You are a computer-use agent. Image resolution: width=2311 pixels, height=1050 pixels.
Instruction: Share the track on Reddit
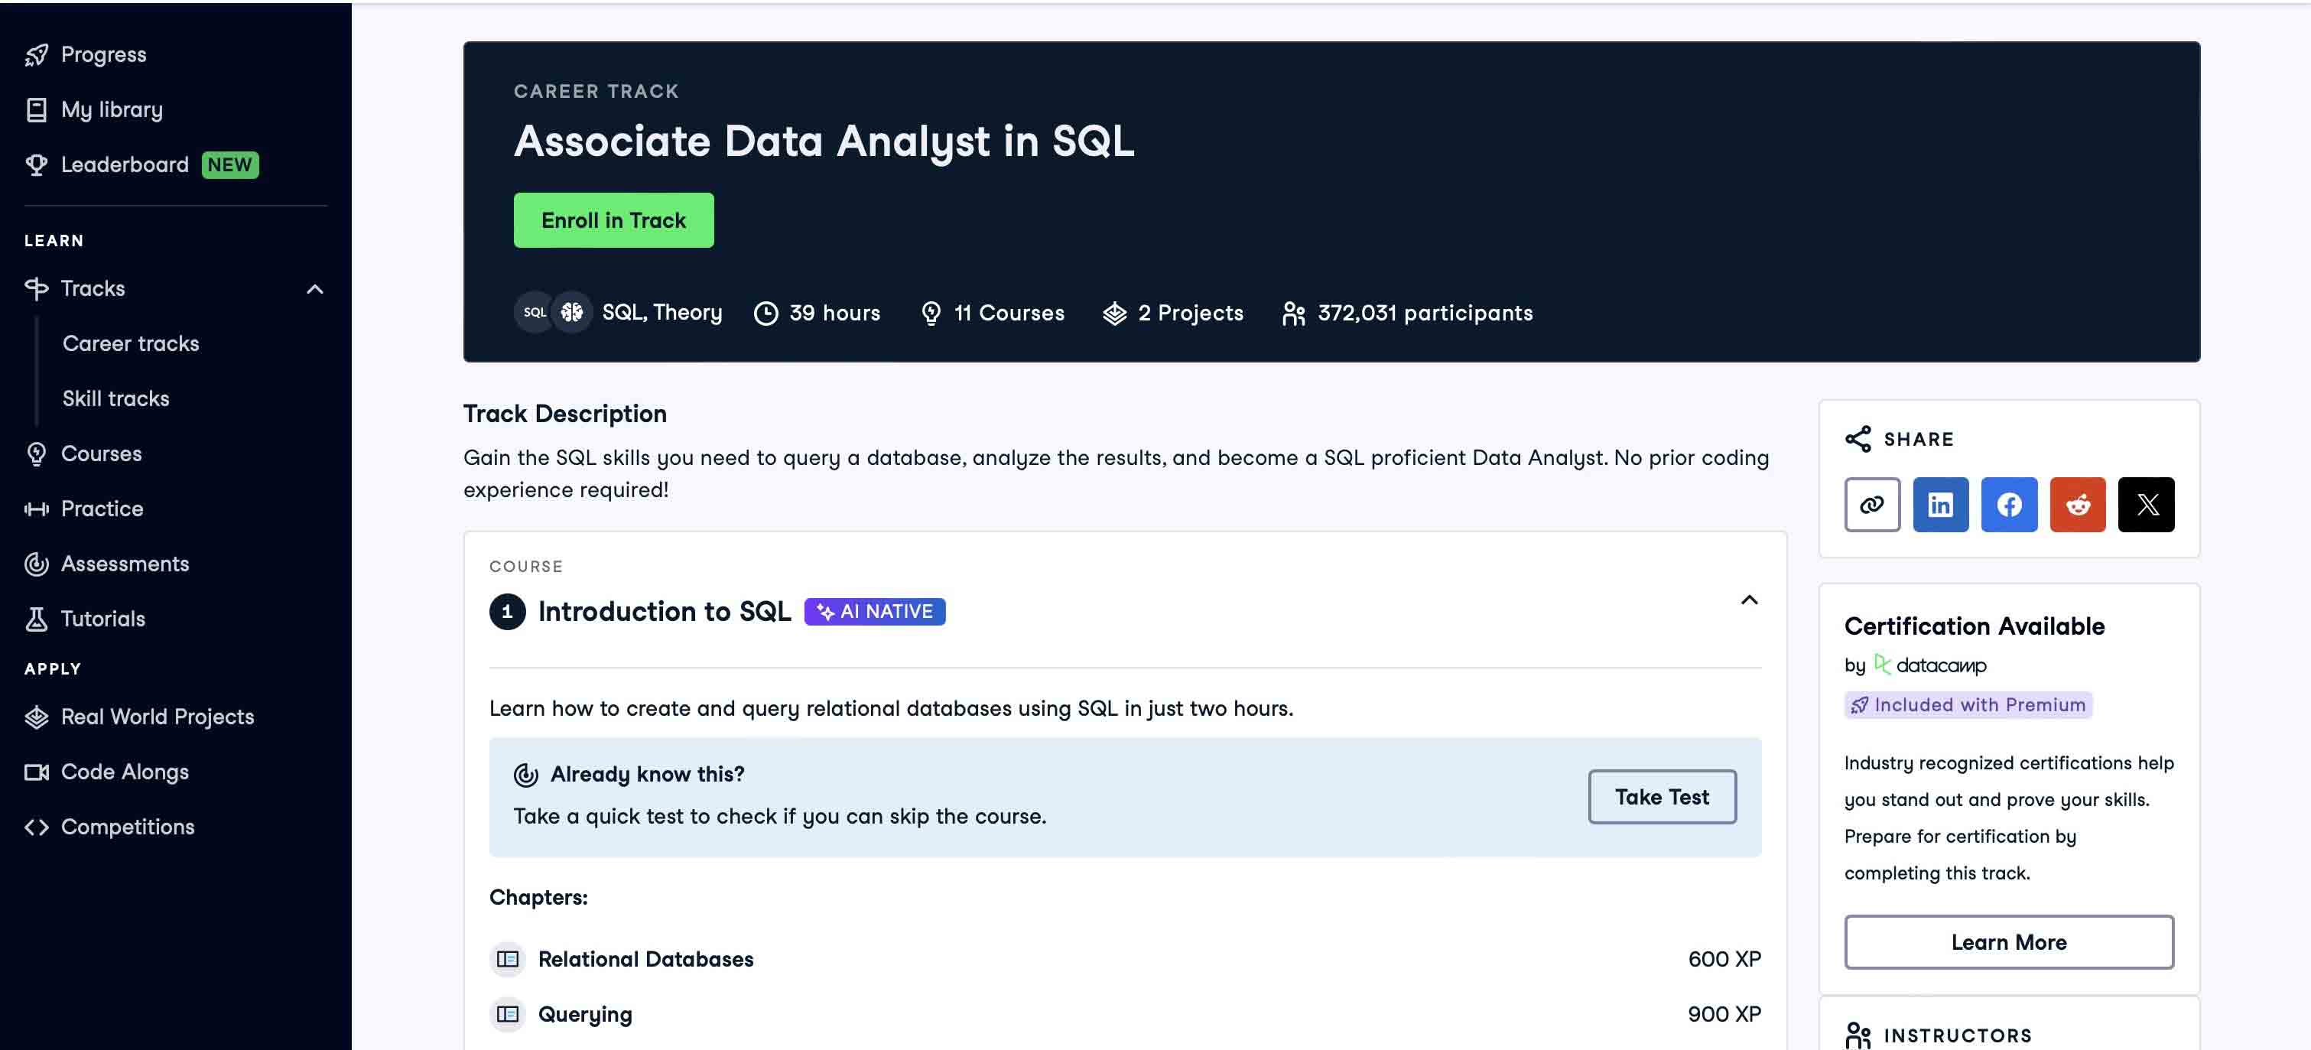[2078, 505]
